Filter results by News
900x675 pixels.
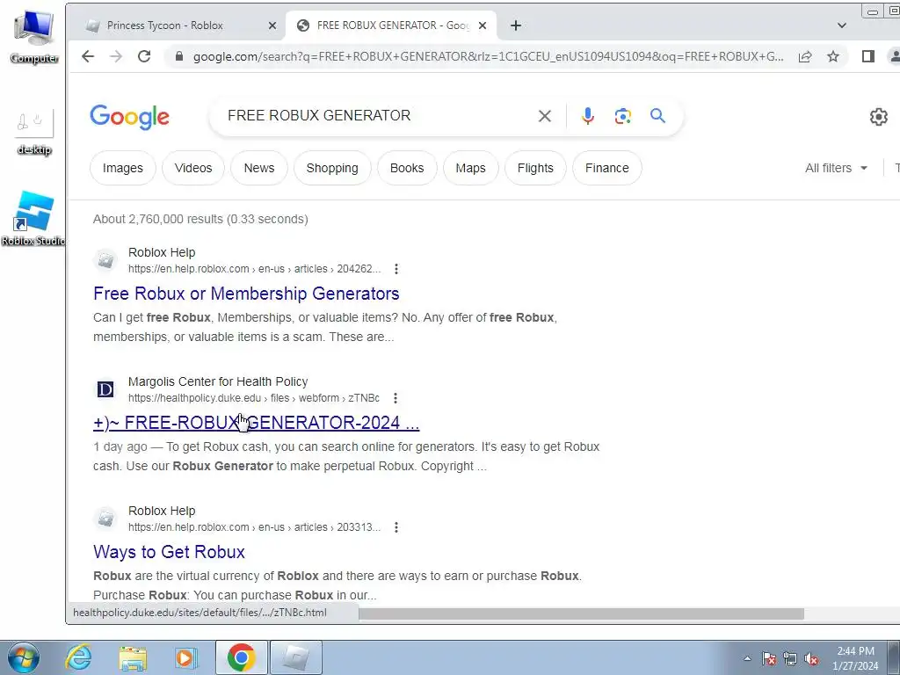(259, 168)
